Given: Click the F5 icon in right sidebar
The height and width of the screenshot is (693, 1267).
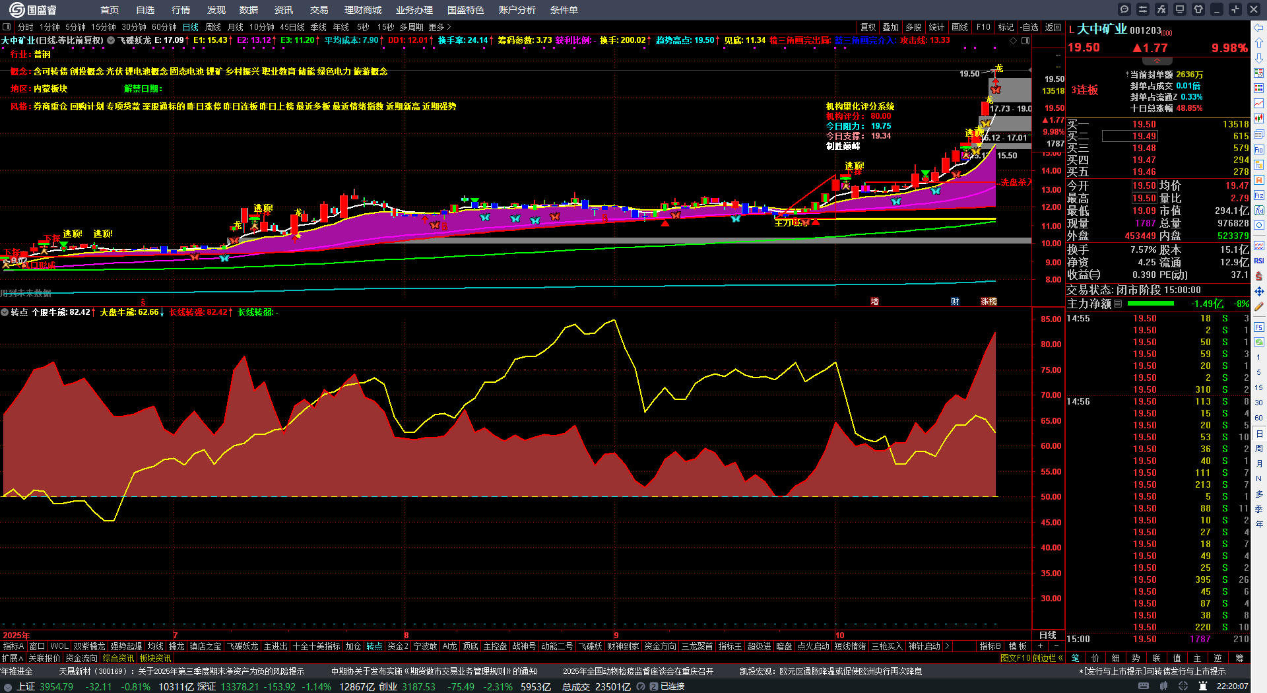Looking at the screenshot, I should (1259, 327).
